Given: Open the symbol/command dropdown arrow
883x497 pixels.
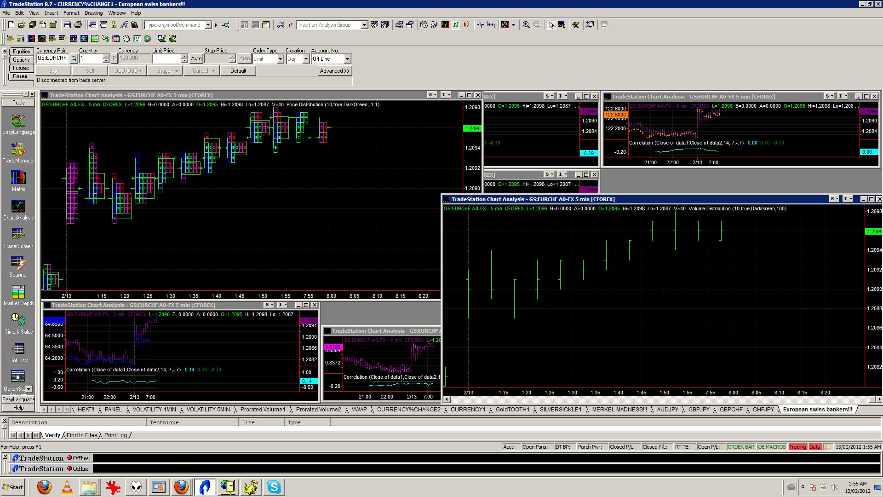Looking at the screenshot, I should pos(208,25).
